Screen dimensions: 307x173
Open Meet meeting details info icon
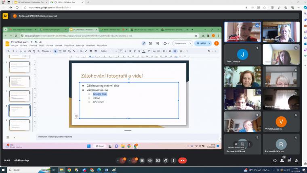click(x=275, y=161)
